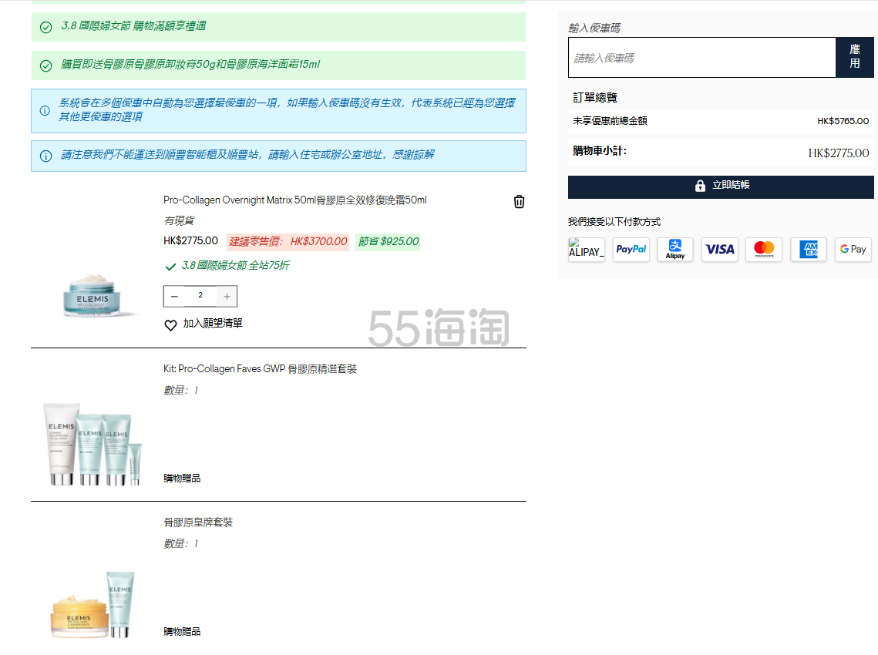The height and width of the screenshot is (655, 878).
Task: Select the PayPal payment method icon
Action: coord(631,249)
